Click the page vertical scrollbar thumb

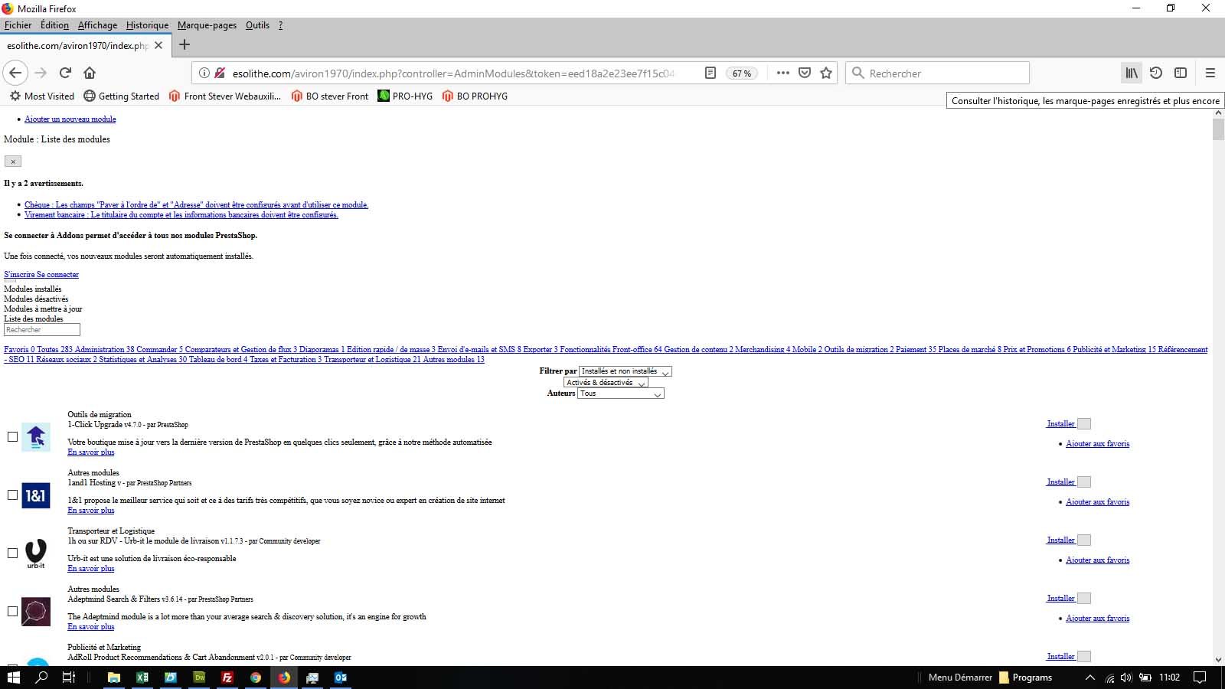click(x=1218, y=129)
